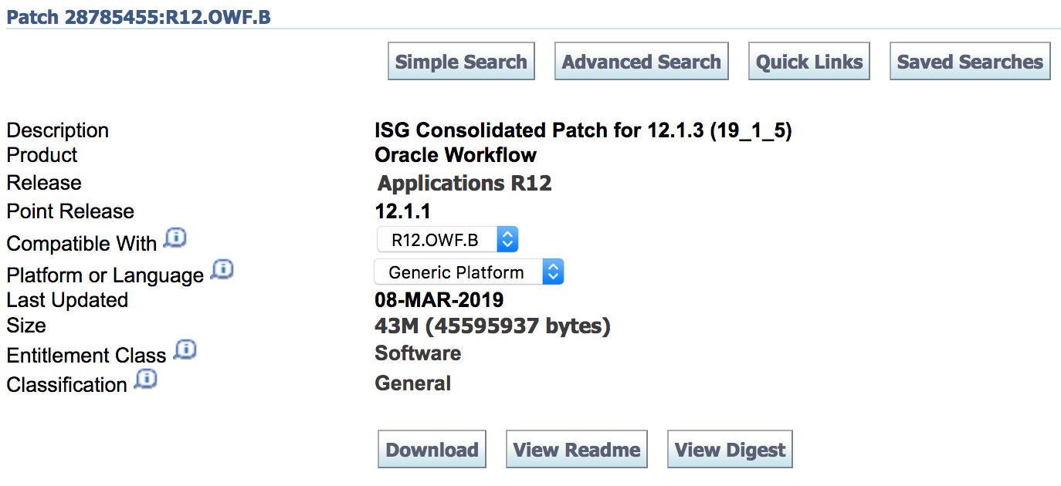Click the 08-MAR-2019 last updated date
This screenshot has width=1061, height=486.
(x=439, y=299)
